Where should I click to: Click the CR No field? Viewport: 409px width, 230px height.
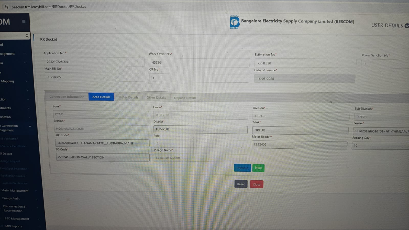(x=199, y=78)
